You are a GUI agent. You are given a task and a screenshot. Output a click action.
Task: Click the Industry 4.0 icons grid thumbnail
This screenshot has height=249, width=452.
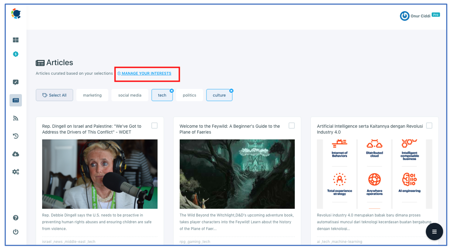375,174
